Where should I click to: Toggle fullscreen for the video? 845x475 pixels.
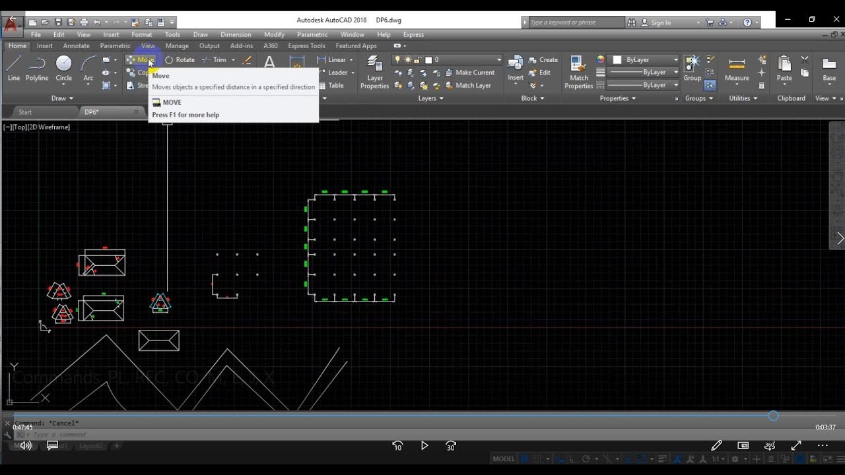pos(796,445)
